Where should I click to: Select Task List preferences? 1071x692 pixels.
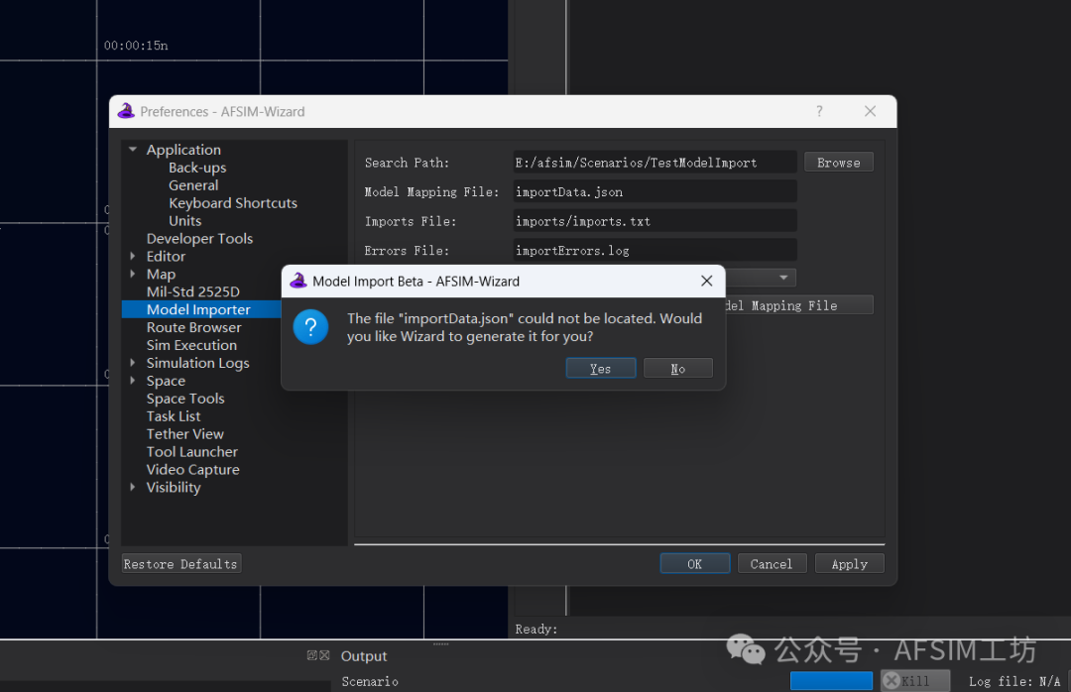tap(174, 416)
